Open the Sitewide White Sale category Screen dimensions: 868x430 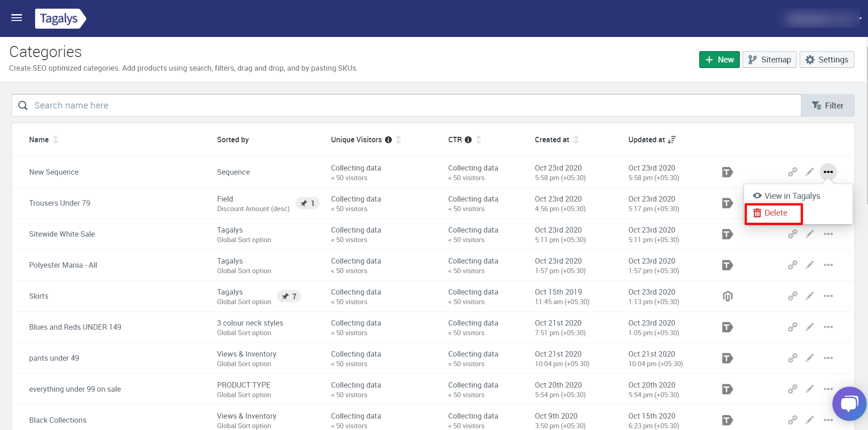tap(62, 234)
